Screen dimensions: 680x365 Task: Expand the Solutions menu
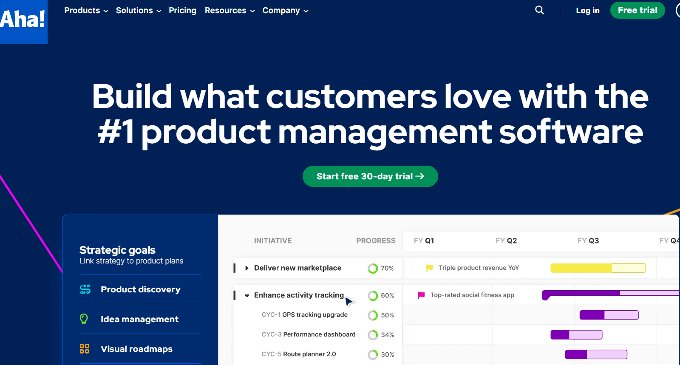pos(139,10)
